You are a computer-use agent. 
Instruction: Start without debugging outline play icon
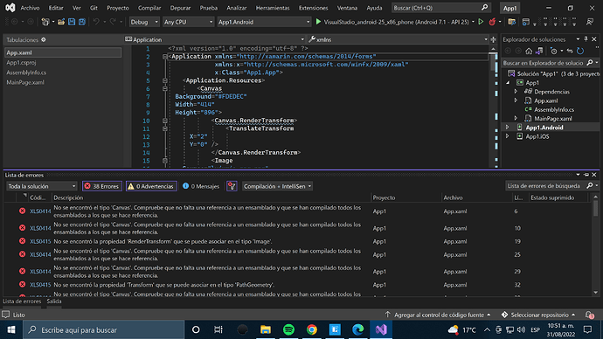click(x=481, y=22)
